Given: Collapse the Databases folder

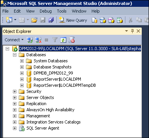Looking at the screenshot, I should pyautogui.click(x=15, y=55).
